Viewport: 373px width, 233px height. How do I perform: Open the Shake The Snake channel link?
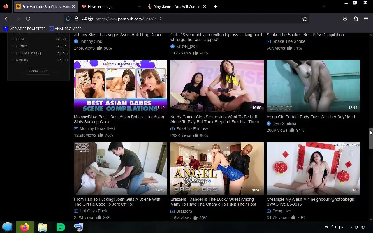[289, 41]
